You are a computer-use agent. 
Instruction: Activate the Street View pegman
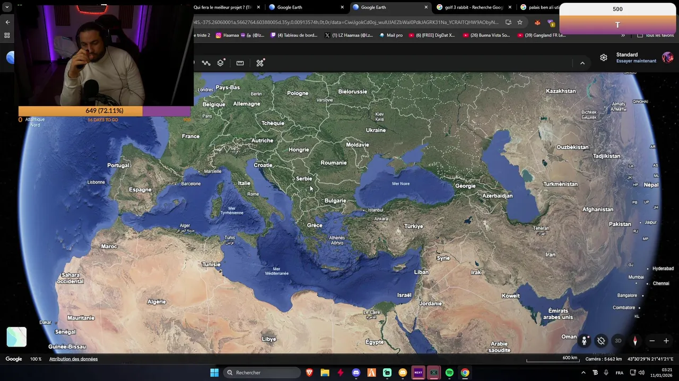click(584, 341)
